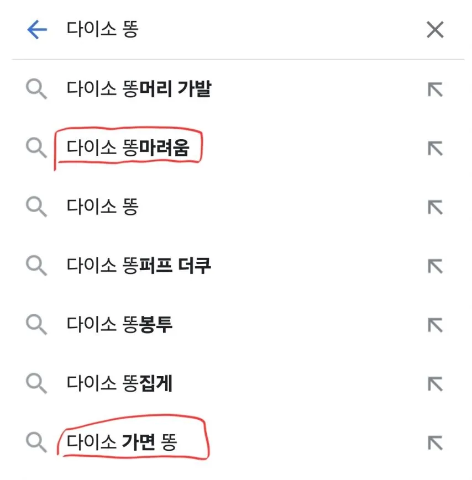The height and width of the screenshot is (480, 472).
Task: Select suggestion 다이소 똥머리 가발
Action: (x=139, y=89)
